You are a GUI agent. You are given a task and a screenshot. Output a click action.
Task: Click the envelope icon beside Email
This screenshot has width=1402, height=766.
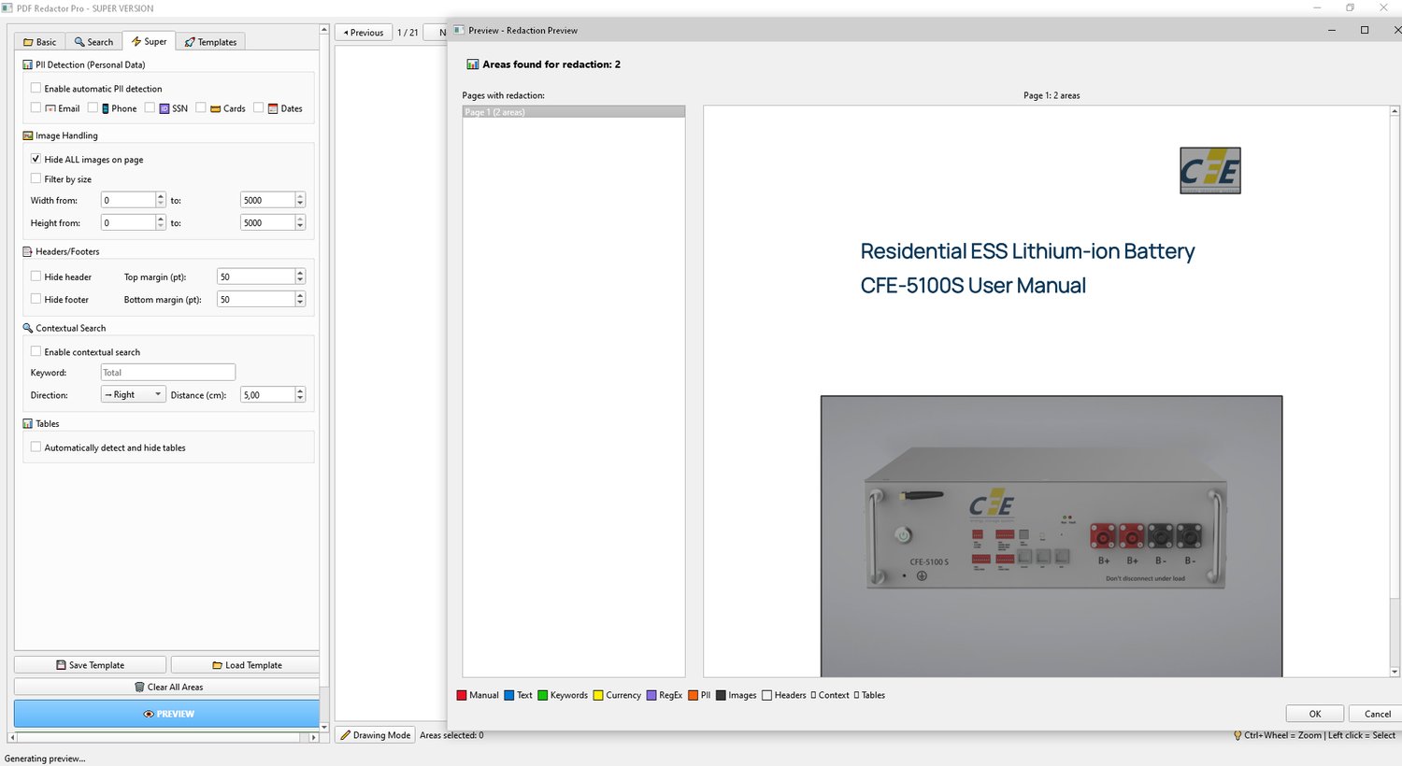click(x=50, y=108)
